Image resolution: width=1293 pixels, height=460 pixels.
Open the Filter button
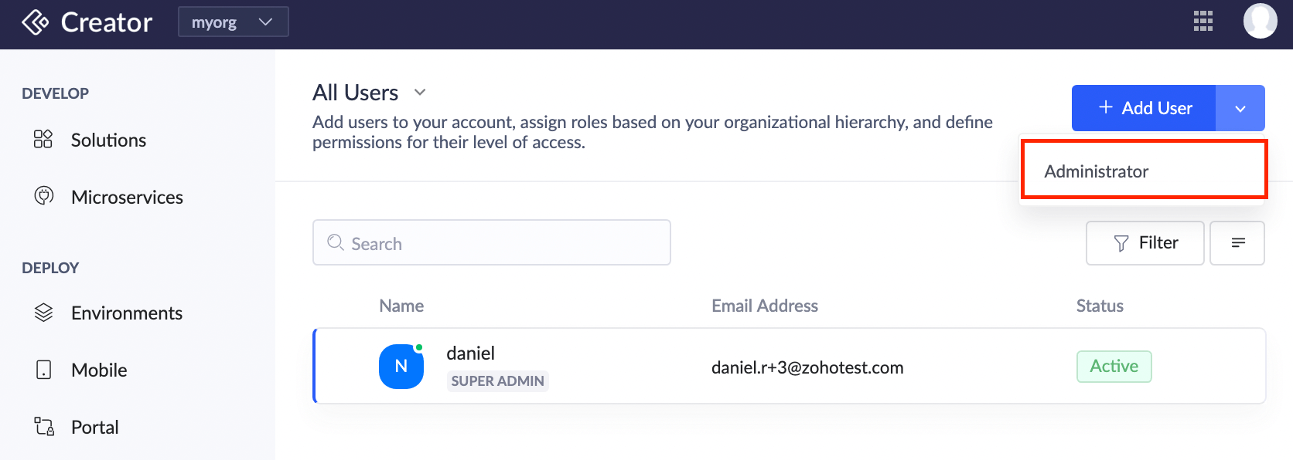[1145, 243]
